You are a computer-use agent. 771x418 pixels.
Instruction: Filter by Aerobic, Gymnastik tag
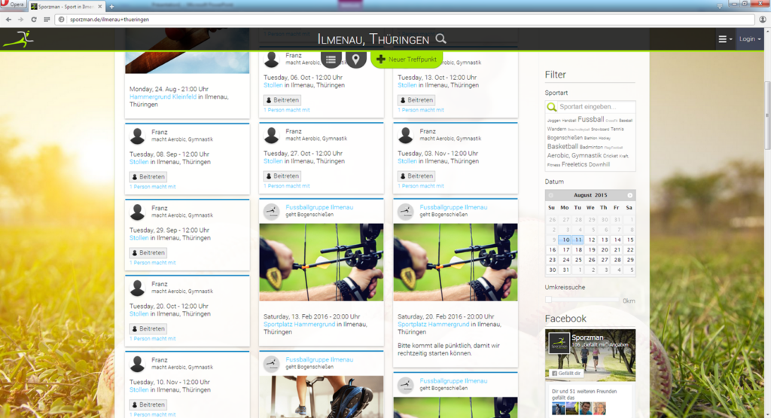tap(574, 155)
